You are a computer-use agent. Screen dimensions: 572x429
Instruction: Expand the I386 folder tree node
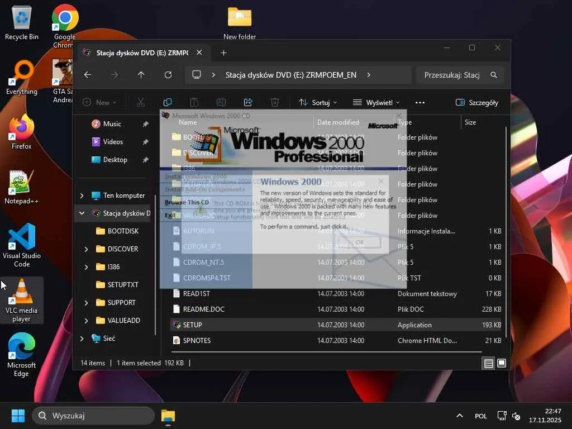point(86,266)
